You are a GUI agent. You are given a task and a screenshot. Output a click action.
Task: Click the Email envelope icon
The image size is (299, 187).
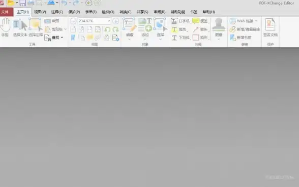click(39, 3)
